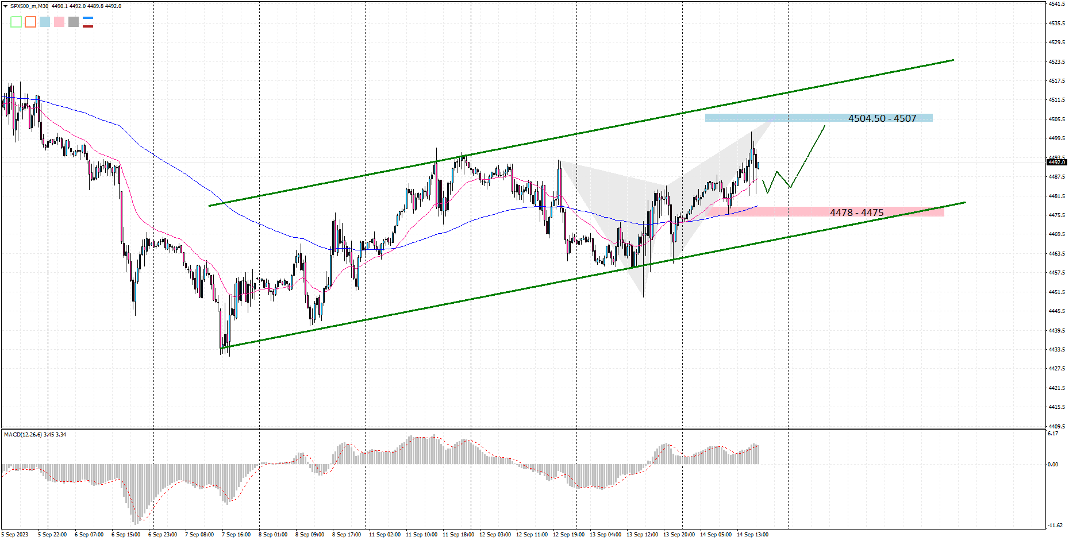Click the 4451.5 price scale label

click(1056, 292)
